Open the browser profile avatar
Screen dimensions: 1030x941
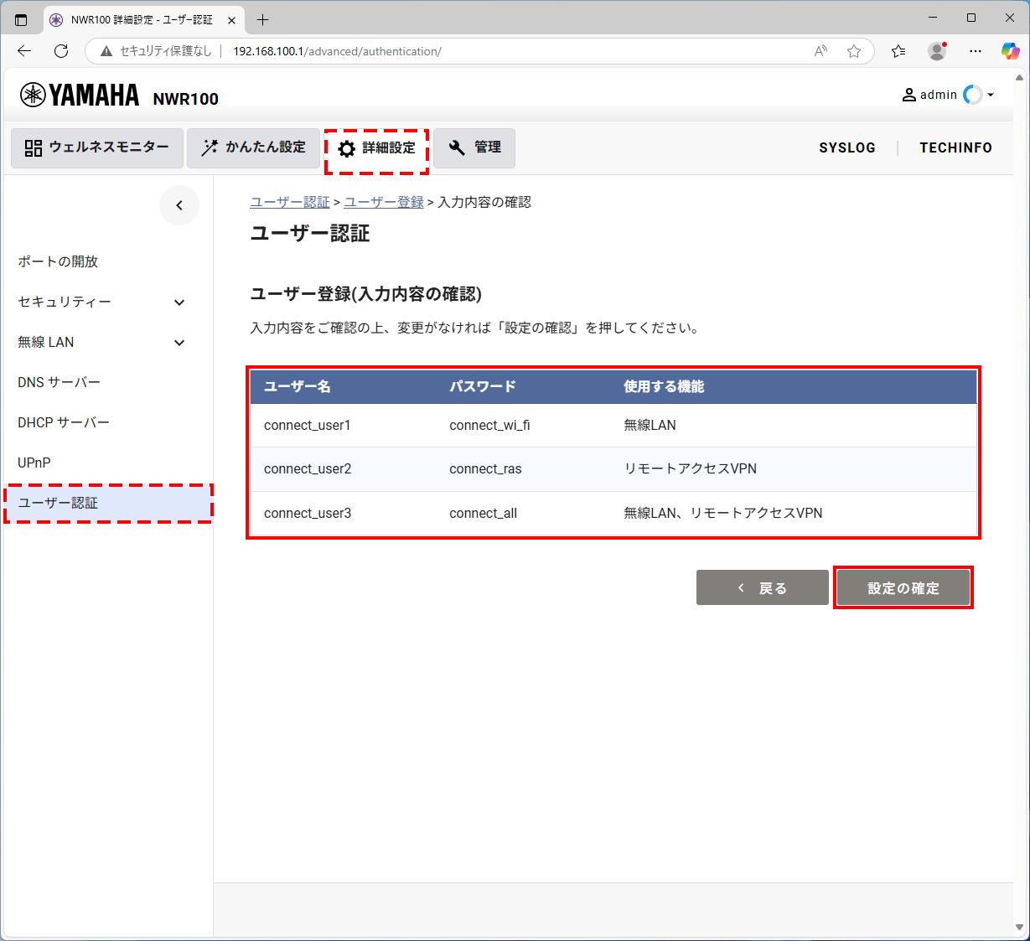(937, 51)
